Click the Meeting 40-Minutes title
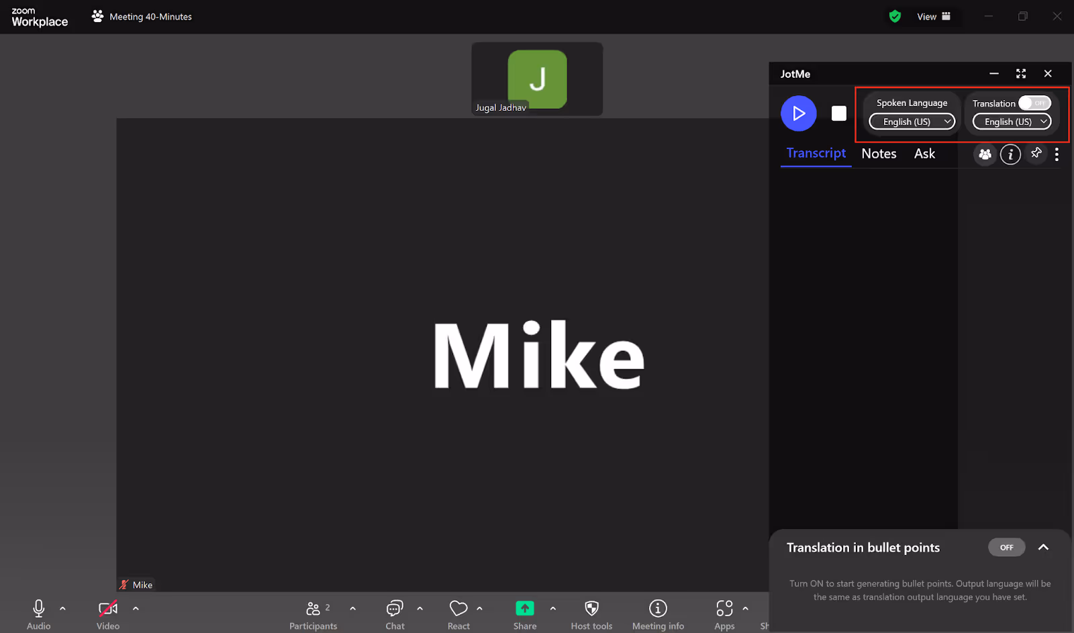The height and width of the screenshot is (633, 1074). click(150, 17)
